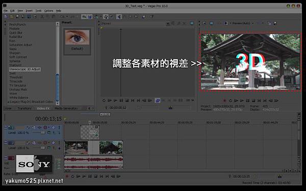
Task: Select White Balance in the effects list
Action: tap(19, 98)
